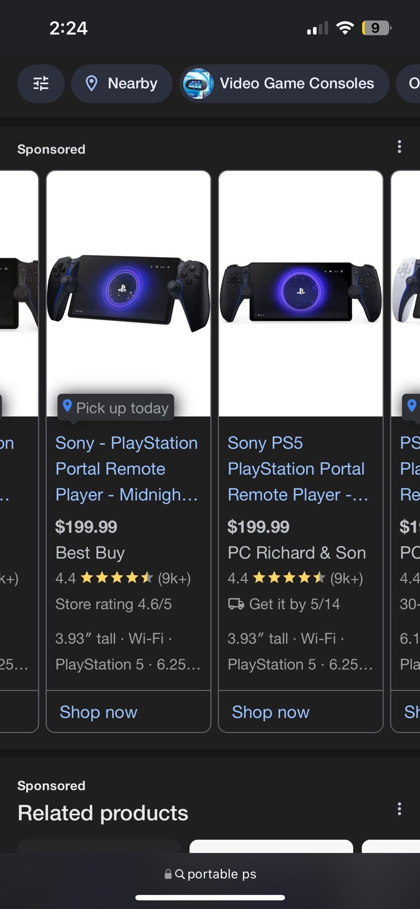Screen dimensions: 420x909
Task: Tap the Video Game Consoles thumbnail image
Action: coord(198,84)
